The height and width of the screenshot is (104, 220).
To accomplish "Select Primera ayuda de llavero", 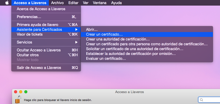I will click(x=46, y=25).
